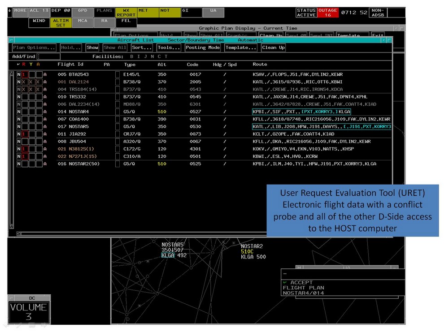Click the red alert indicator for JIA292
444x332 pixels.
click(24, 134)
